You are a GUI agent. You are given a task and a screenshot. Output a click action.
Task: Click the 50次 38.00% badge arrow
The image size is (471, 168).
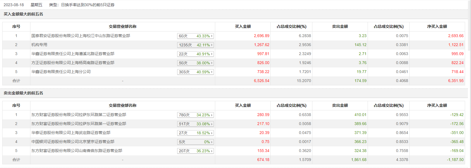[212, 63]
